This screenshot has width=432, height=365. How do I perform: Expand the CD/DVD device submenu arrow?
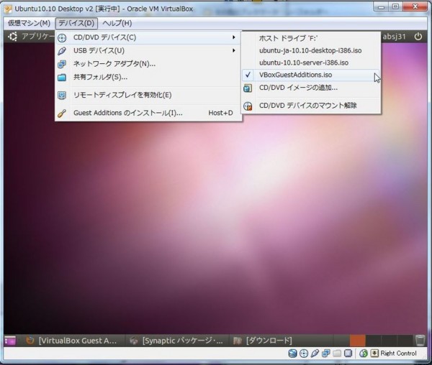click(234, 37)
